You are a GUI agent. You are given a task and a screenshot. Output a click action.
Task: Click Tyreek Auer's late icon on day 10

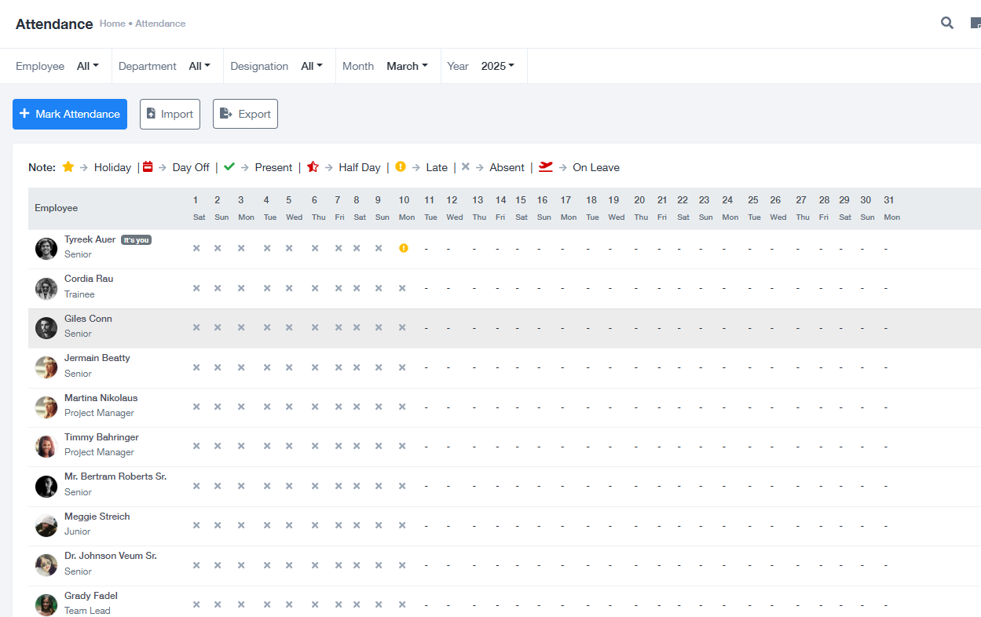(404, 248)
